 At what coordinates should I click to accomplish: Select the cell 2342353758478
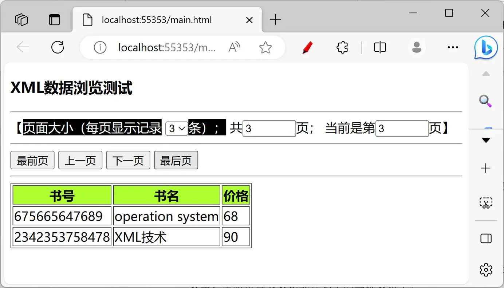click(x=62, y=237)
